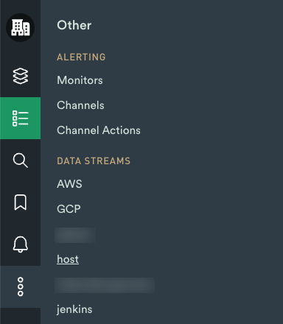Screen dimensions: 283x324
Task: Go to the Channels page
Action: tap(80, 105)
